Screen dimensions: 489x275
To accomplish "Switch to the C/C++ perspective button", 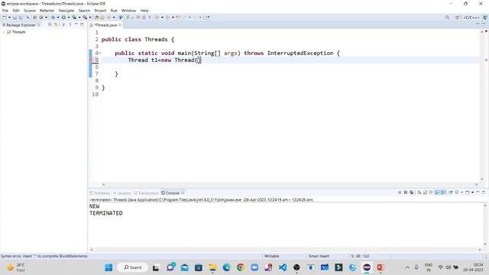I will [471, 18].
